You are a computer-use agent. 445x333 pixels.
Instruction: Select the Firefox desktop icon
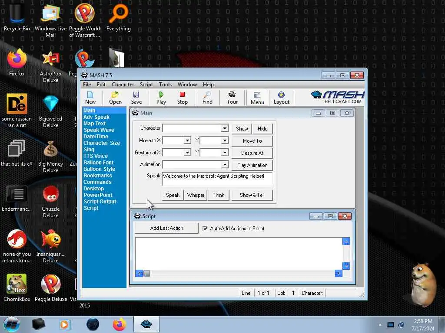[x=17, y=63]
